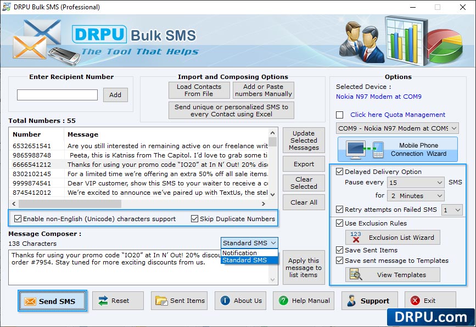Click the Clear Selected button
476x327 pixels.
click(x=304, y=183)
